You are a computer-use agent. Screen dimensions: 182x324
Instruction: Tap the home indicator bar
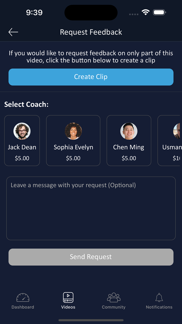91,320
